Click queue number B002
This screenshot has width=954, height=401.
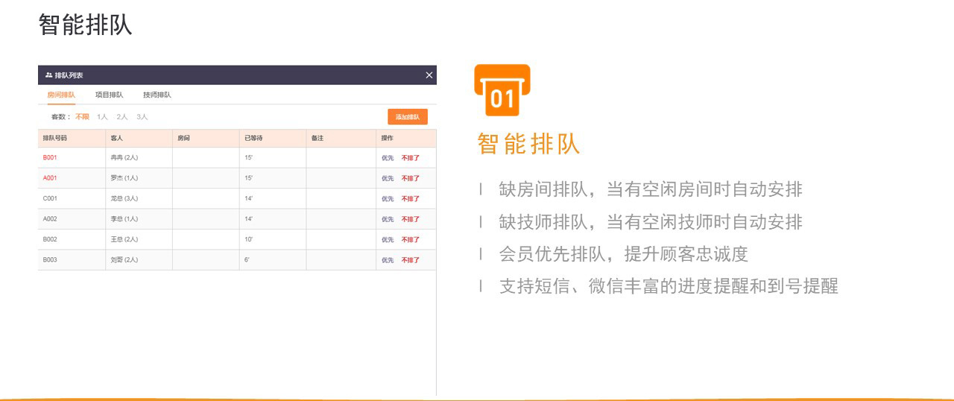click(x=50, y=240)
